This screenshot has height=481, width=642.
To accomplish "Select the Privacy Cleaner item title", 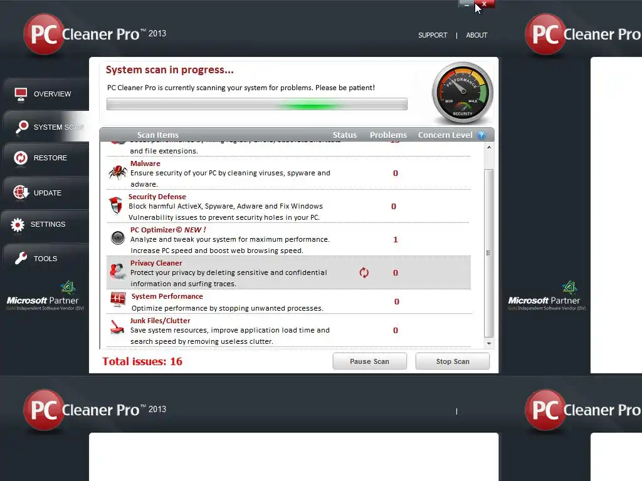I will coord(156,263).
